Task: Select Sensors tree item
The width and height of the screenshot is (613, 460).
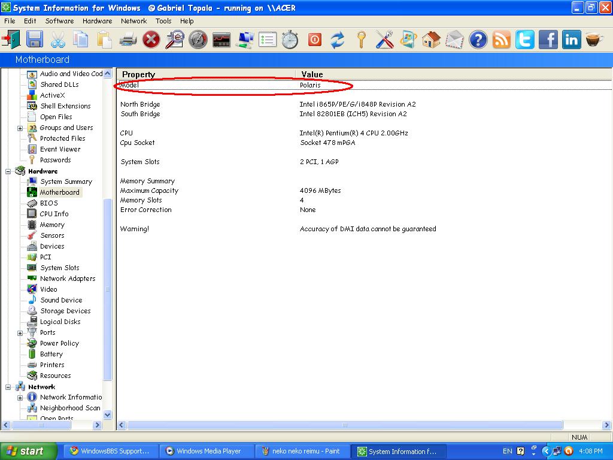Action: pyautogui.click(x=52, y=235)
